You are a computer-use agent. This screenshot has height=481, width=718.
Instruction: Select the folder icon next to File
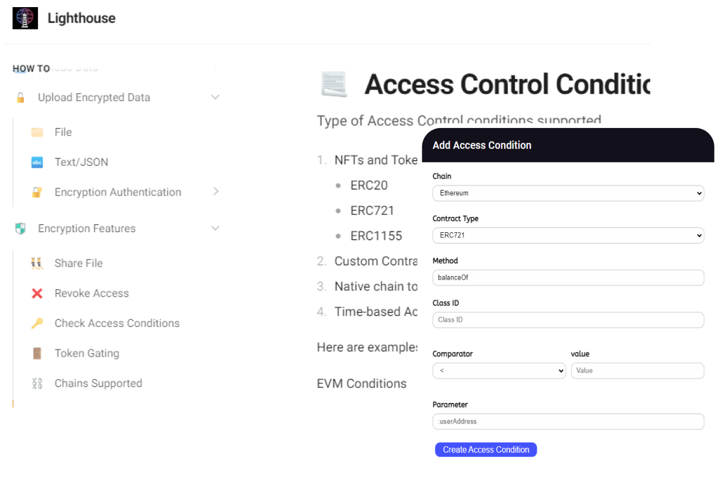coord(37,132)
